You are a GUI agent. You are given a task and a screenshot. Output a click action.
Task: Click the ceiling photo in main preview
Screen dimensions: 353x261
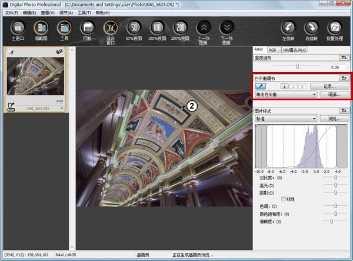pyautogui.click(x=164, y=148)
